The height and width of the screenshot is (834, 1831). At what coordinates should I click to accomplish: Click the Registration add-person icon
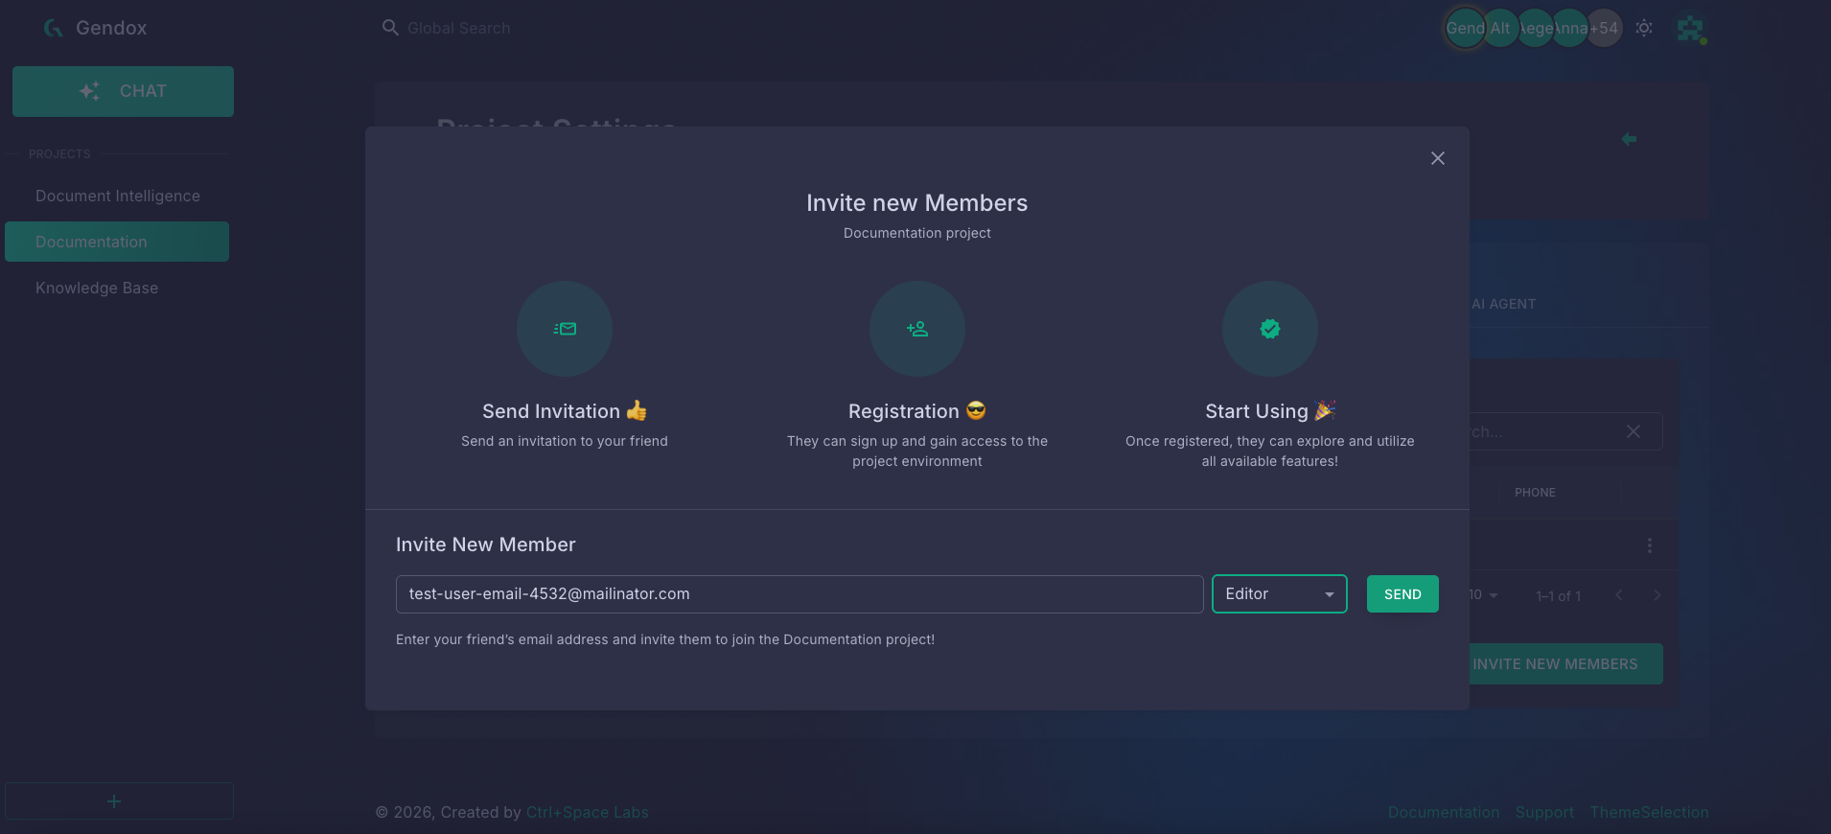pyautogui.click(x=917, y=329)
